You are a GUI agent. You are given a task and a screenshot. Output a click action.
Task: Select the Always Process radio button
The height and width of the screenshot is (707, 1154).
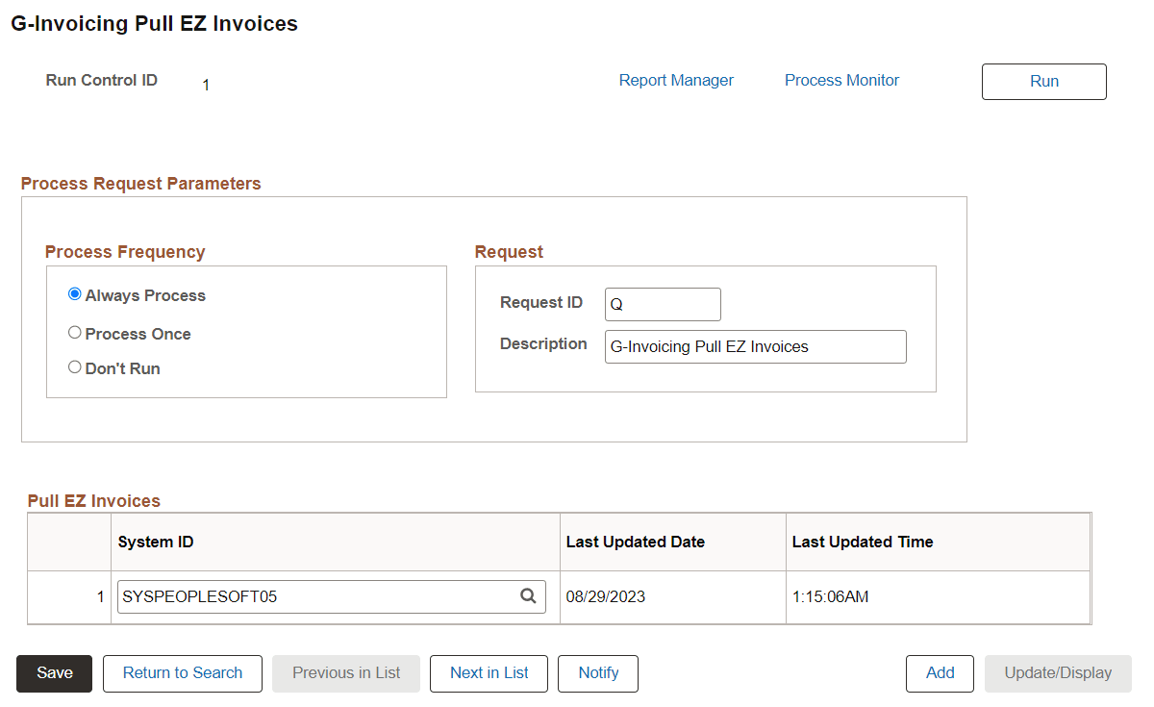74,295
